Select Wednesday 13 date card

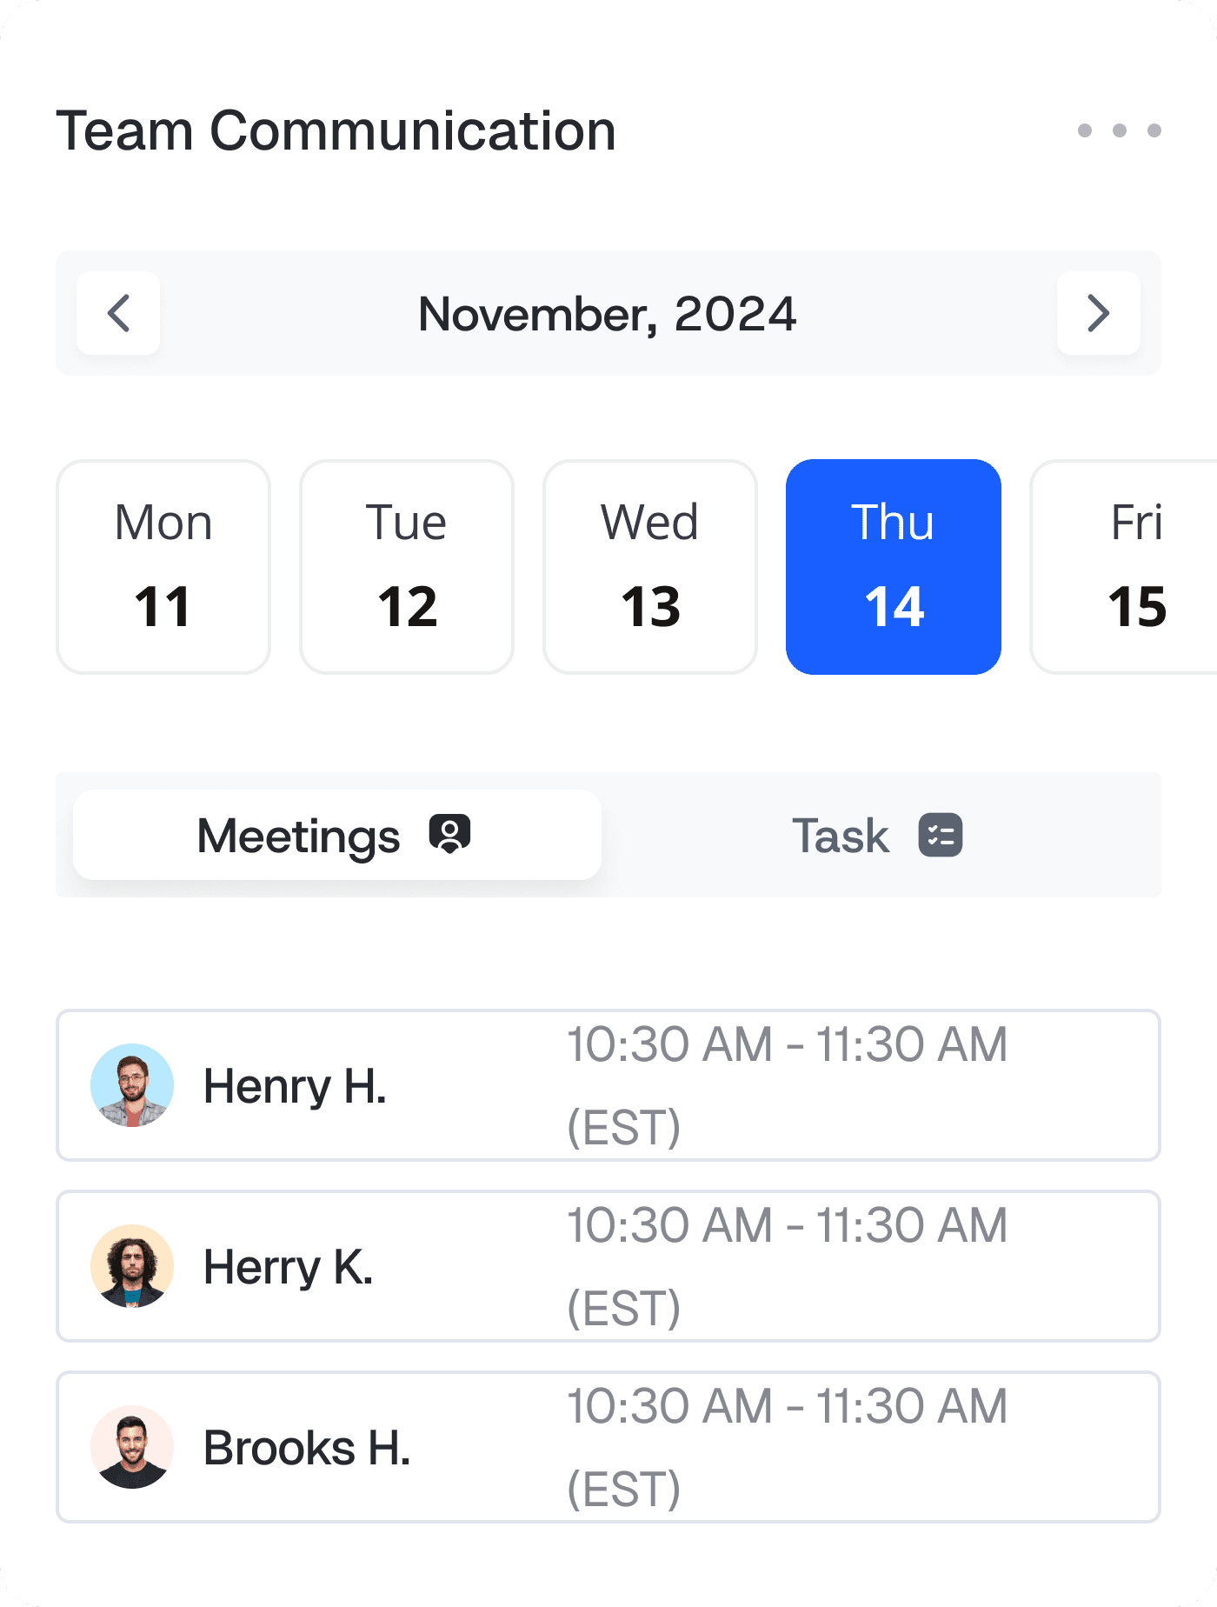tap(650, 567)
